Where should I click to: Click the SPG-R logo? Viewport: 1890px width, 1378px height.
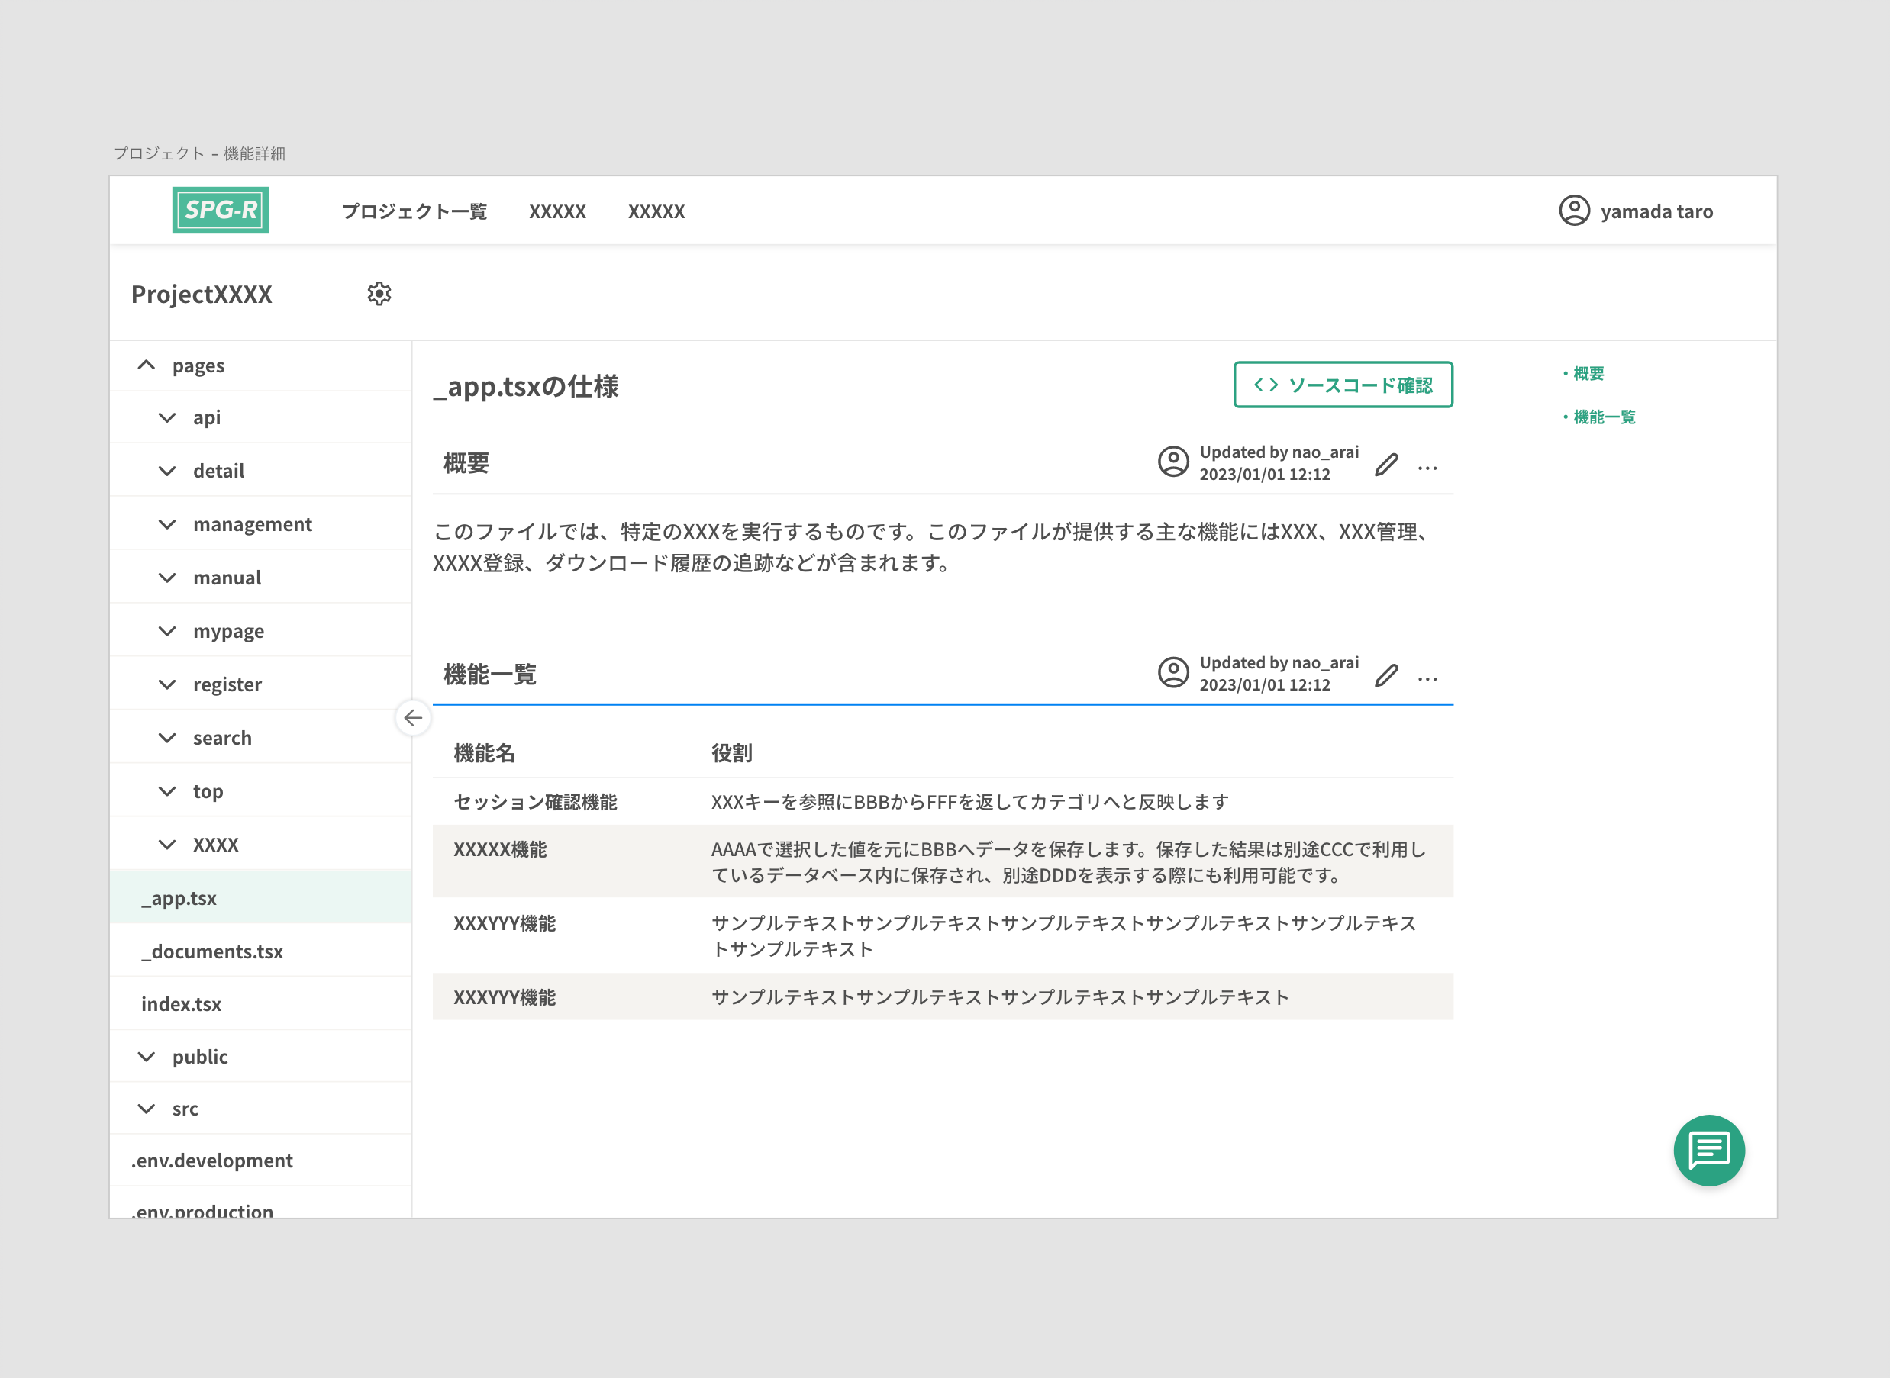coord(221,210)
